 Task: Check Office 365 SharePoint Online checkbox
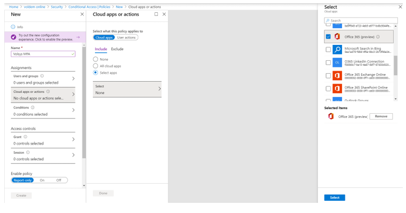pyautogui.click(x=328, y=89)
